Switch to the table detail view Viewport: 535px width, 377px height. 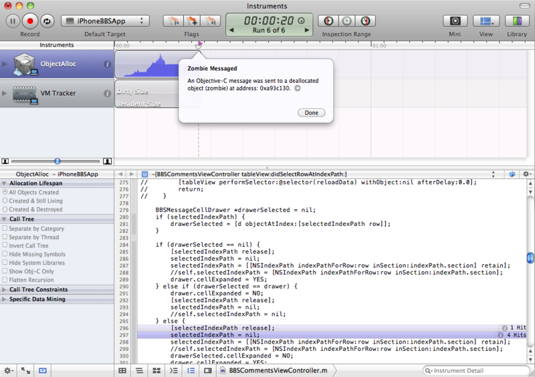point(122,370)
